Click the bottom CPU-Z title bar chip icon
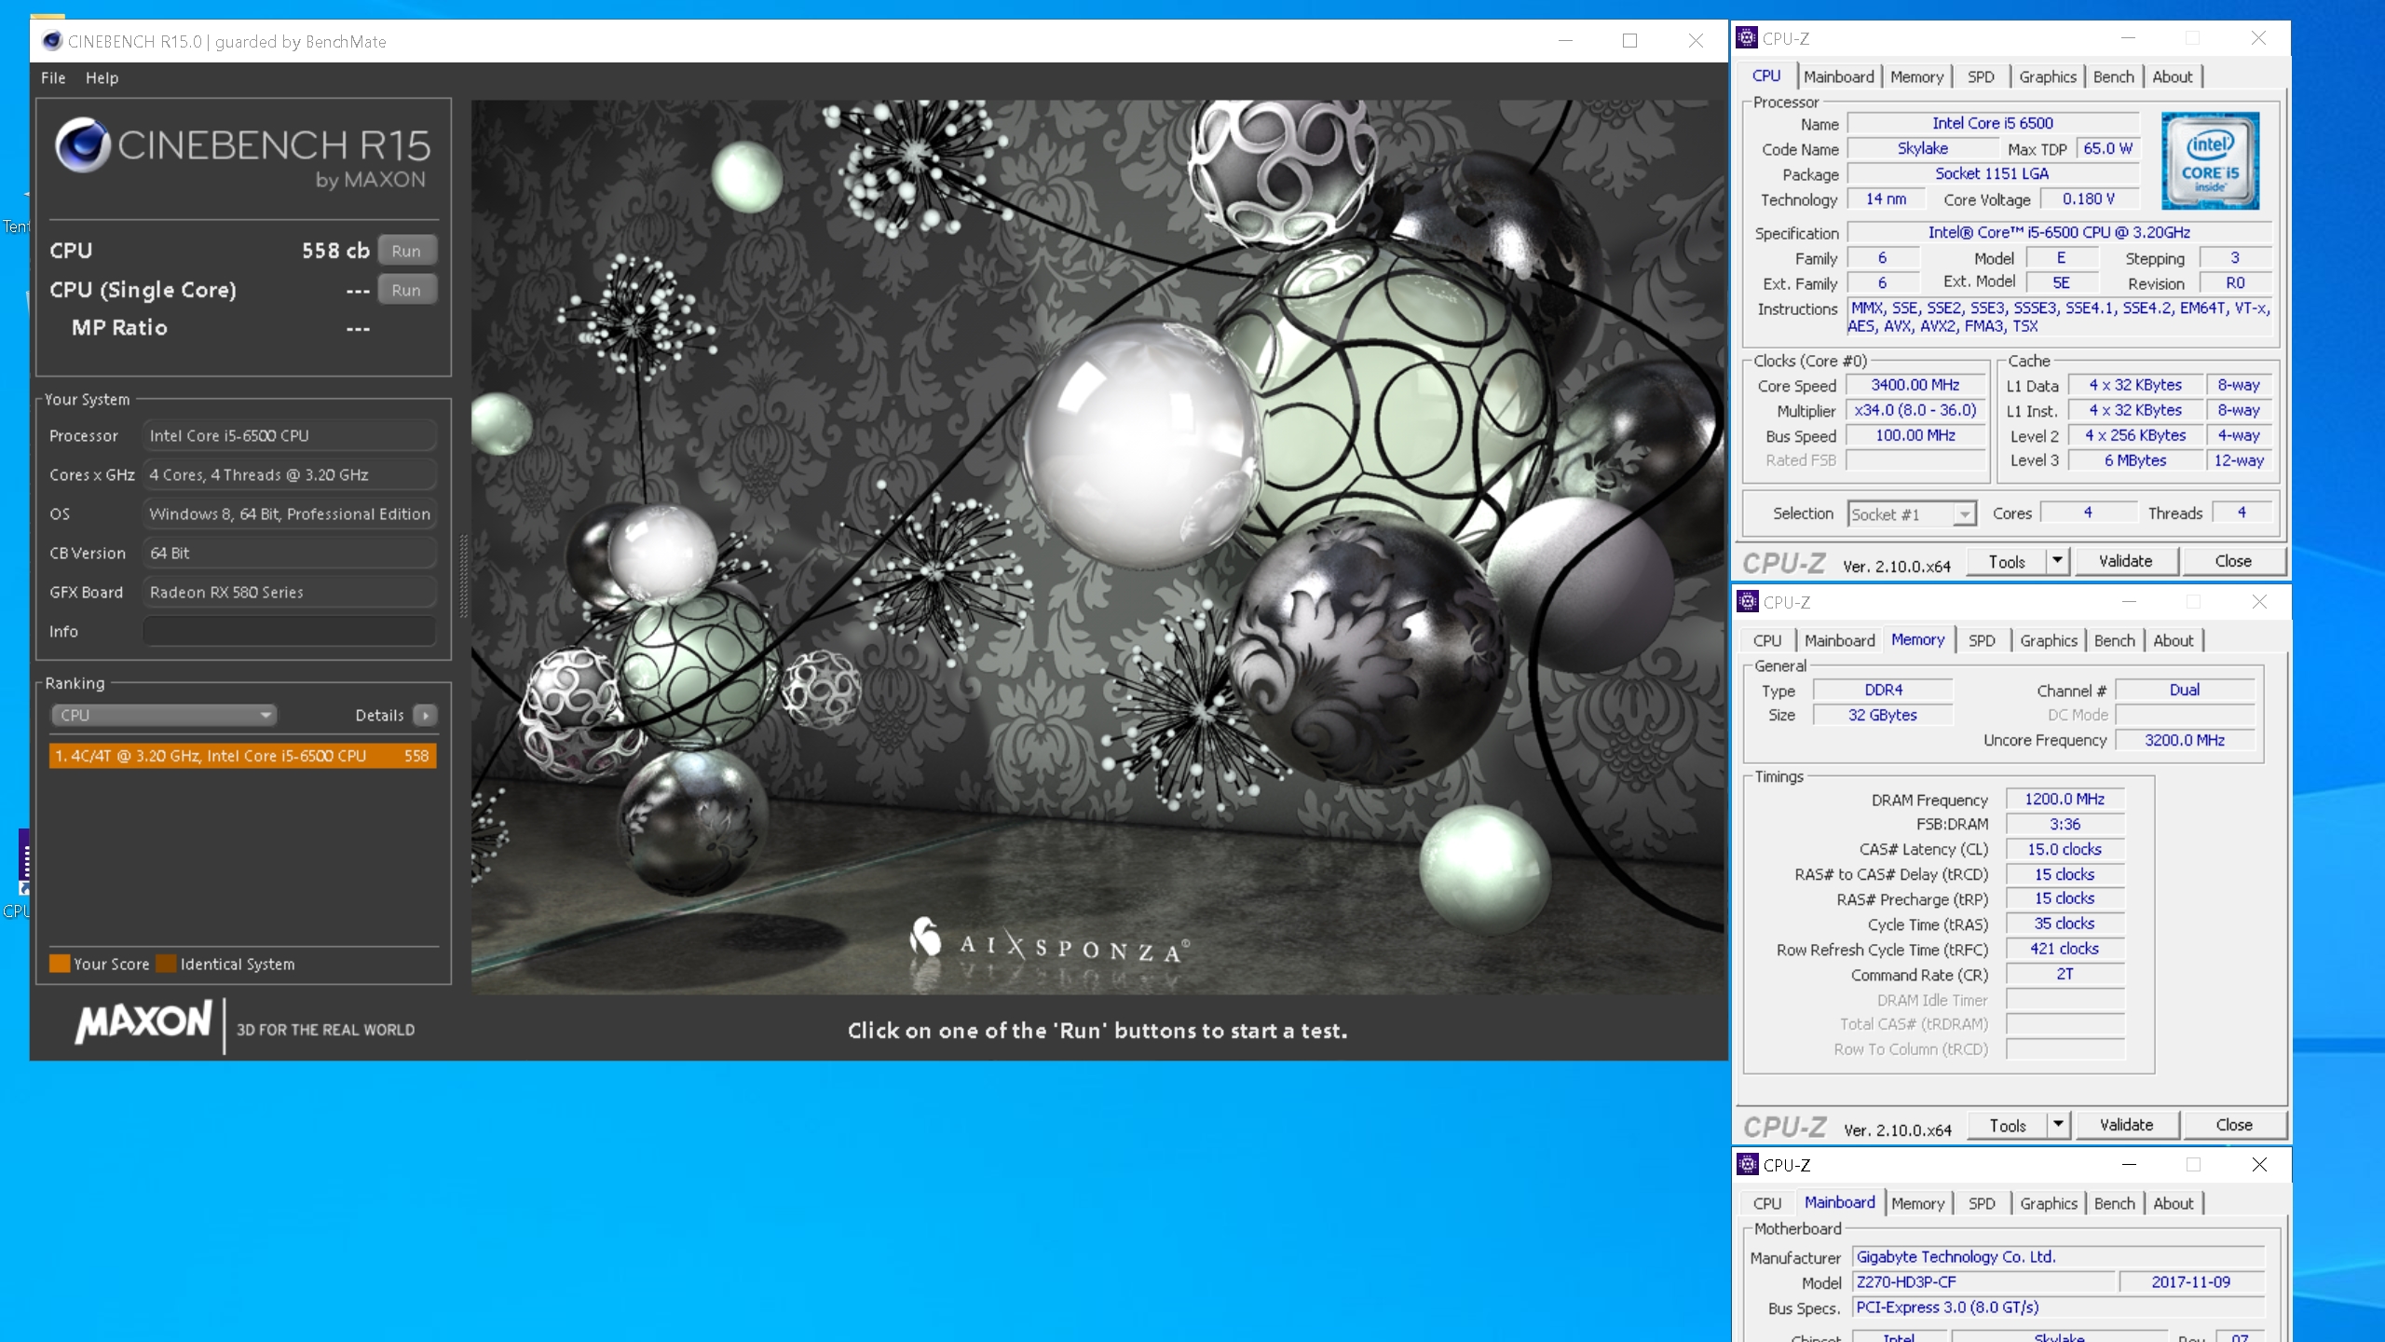Image resolution: width=2385 pixels, height=1342 pixels. pyautogui.click(x=1749, y=1165)
